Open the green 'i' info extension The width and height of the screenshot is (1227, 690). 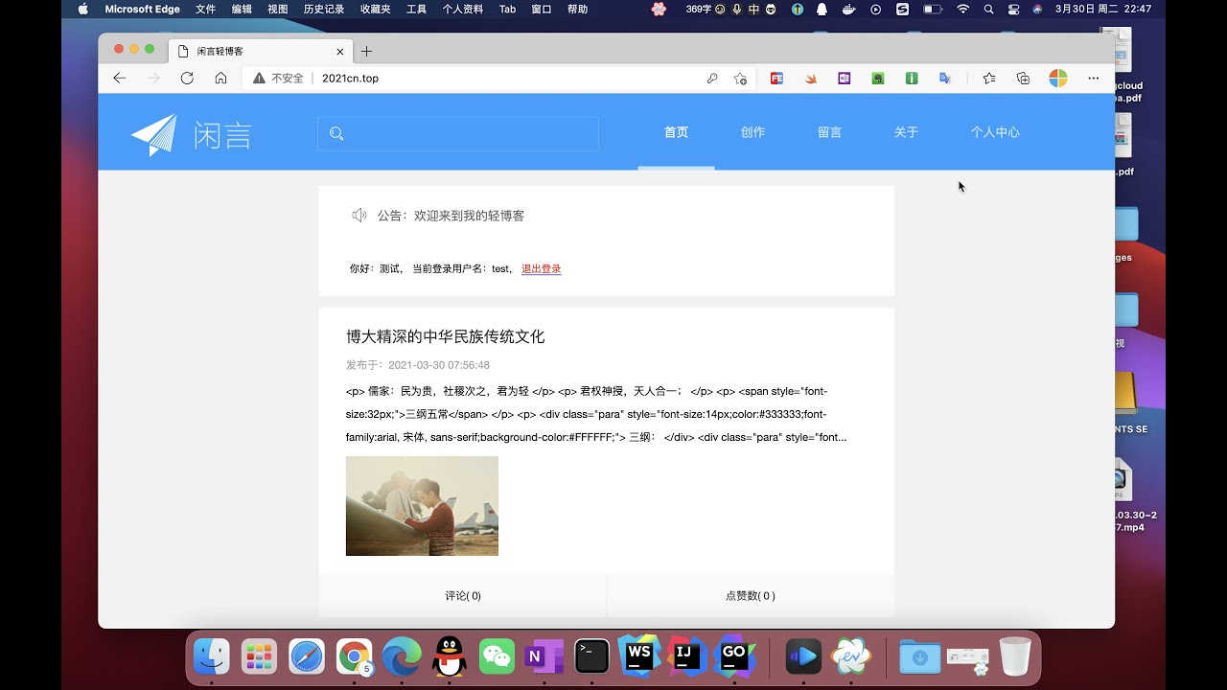(x=912, y=79)
